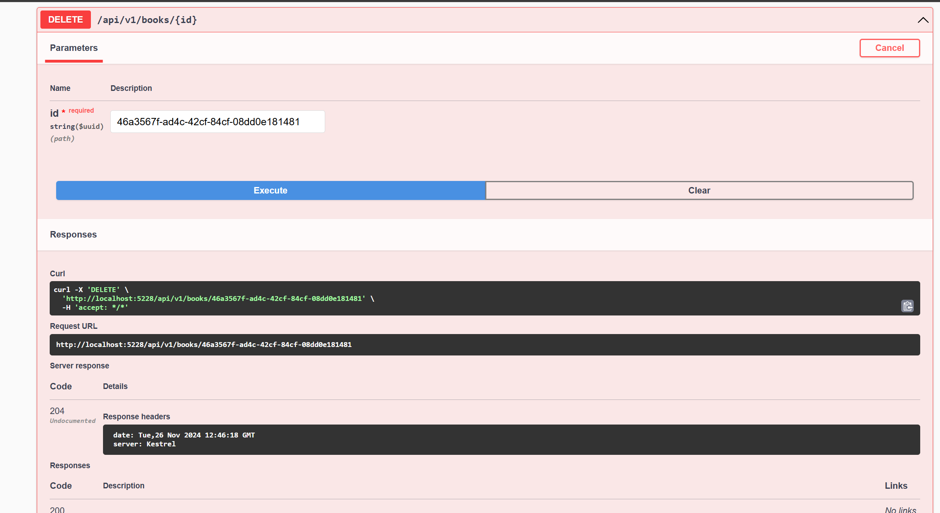Click the Curl label
940x513 pixels.
point(57,273)
